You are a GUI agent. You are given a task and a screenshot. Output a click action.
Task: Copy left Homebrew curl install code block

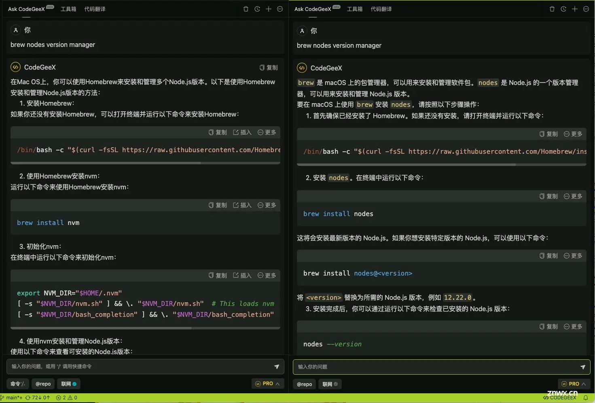pyautogui.click(x=218, y=132)
